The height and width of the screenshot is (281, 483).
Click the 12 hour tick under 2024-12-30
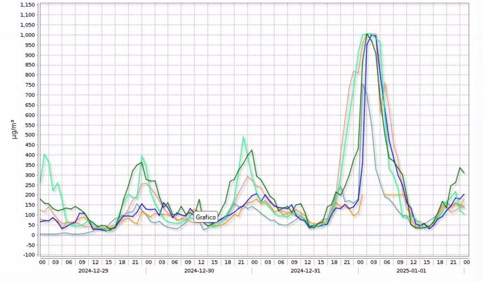[201, 262]
